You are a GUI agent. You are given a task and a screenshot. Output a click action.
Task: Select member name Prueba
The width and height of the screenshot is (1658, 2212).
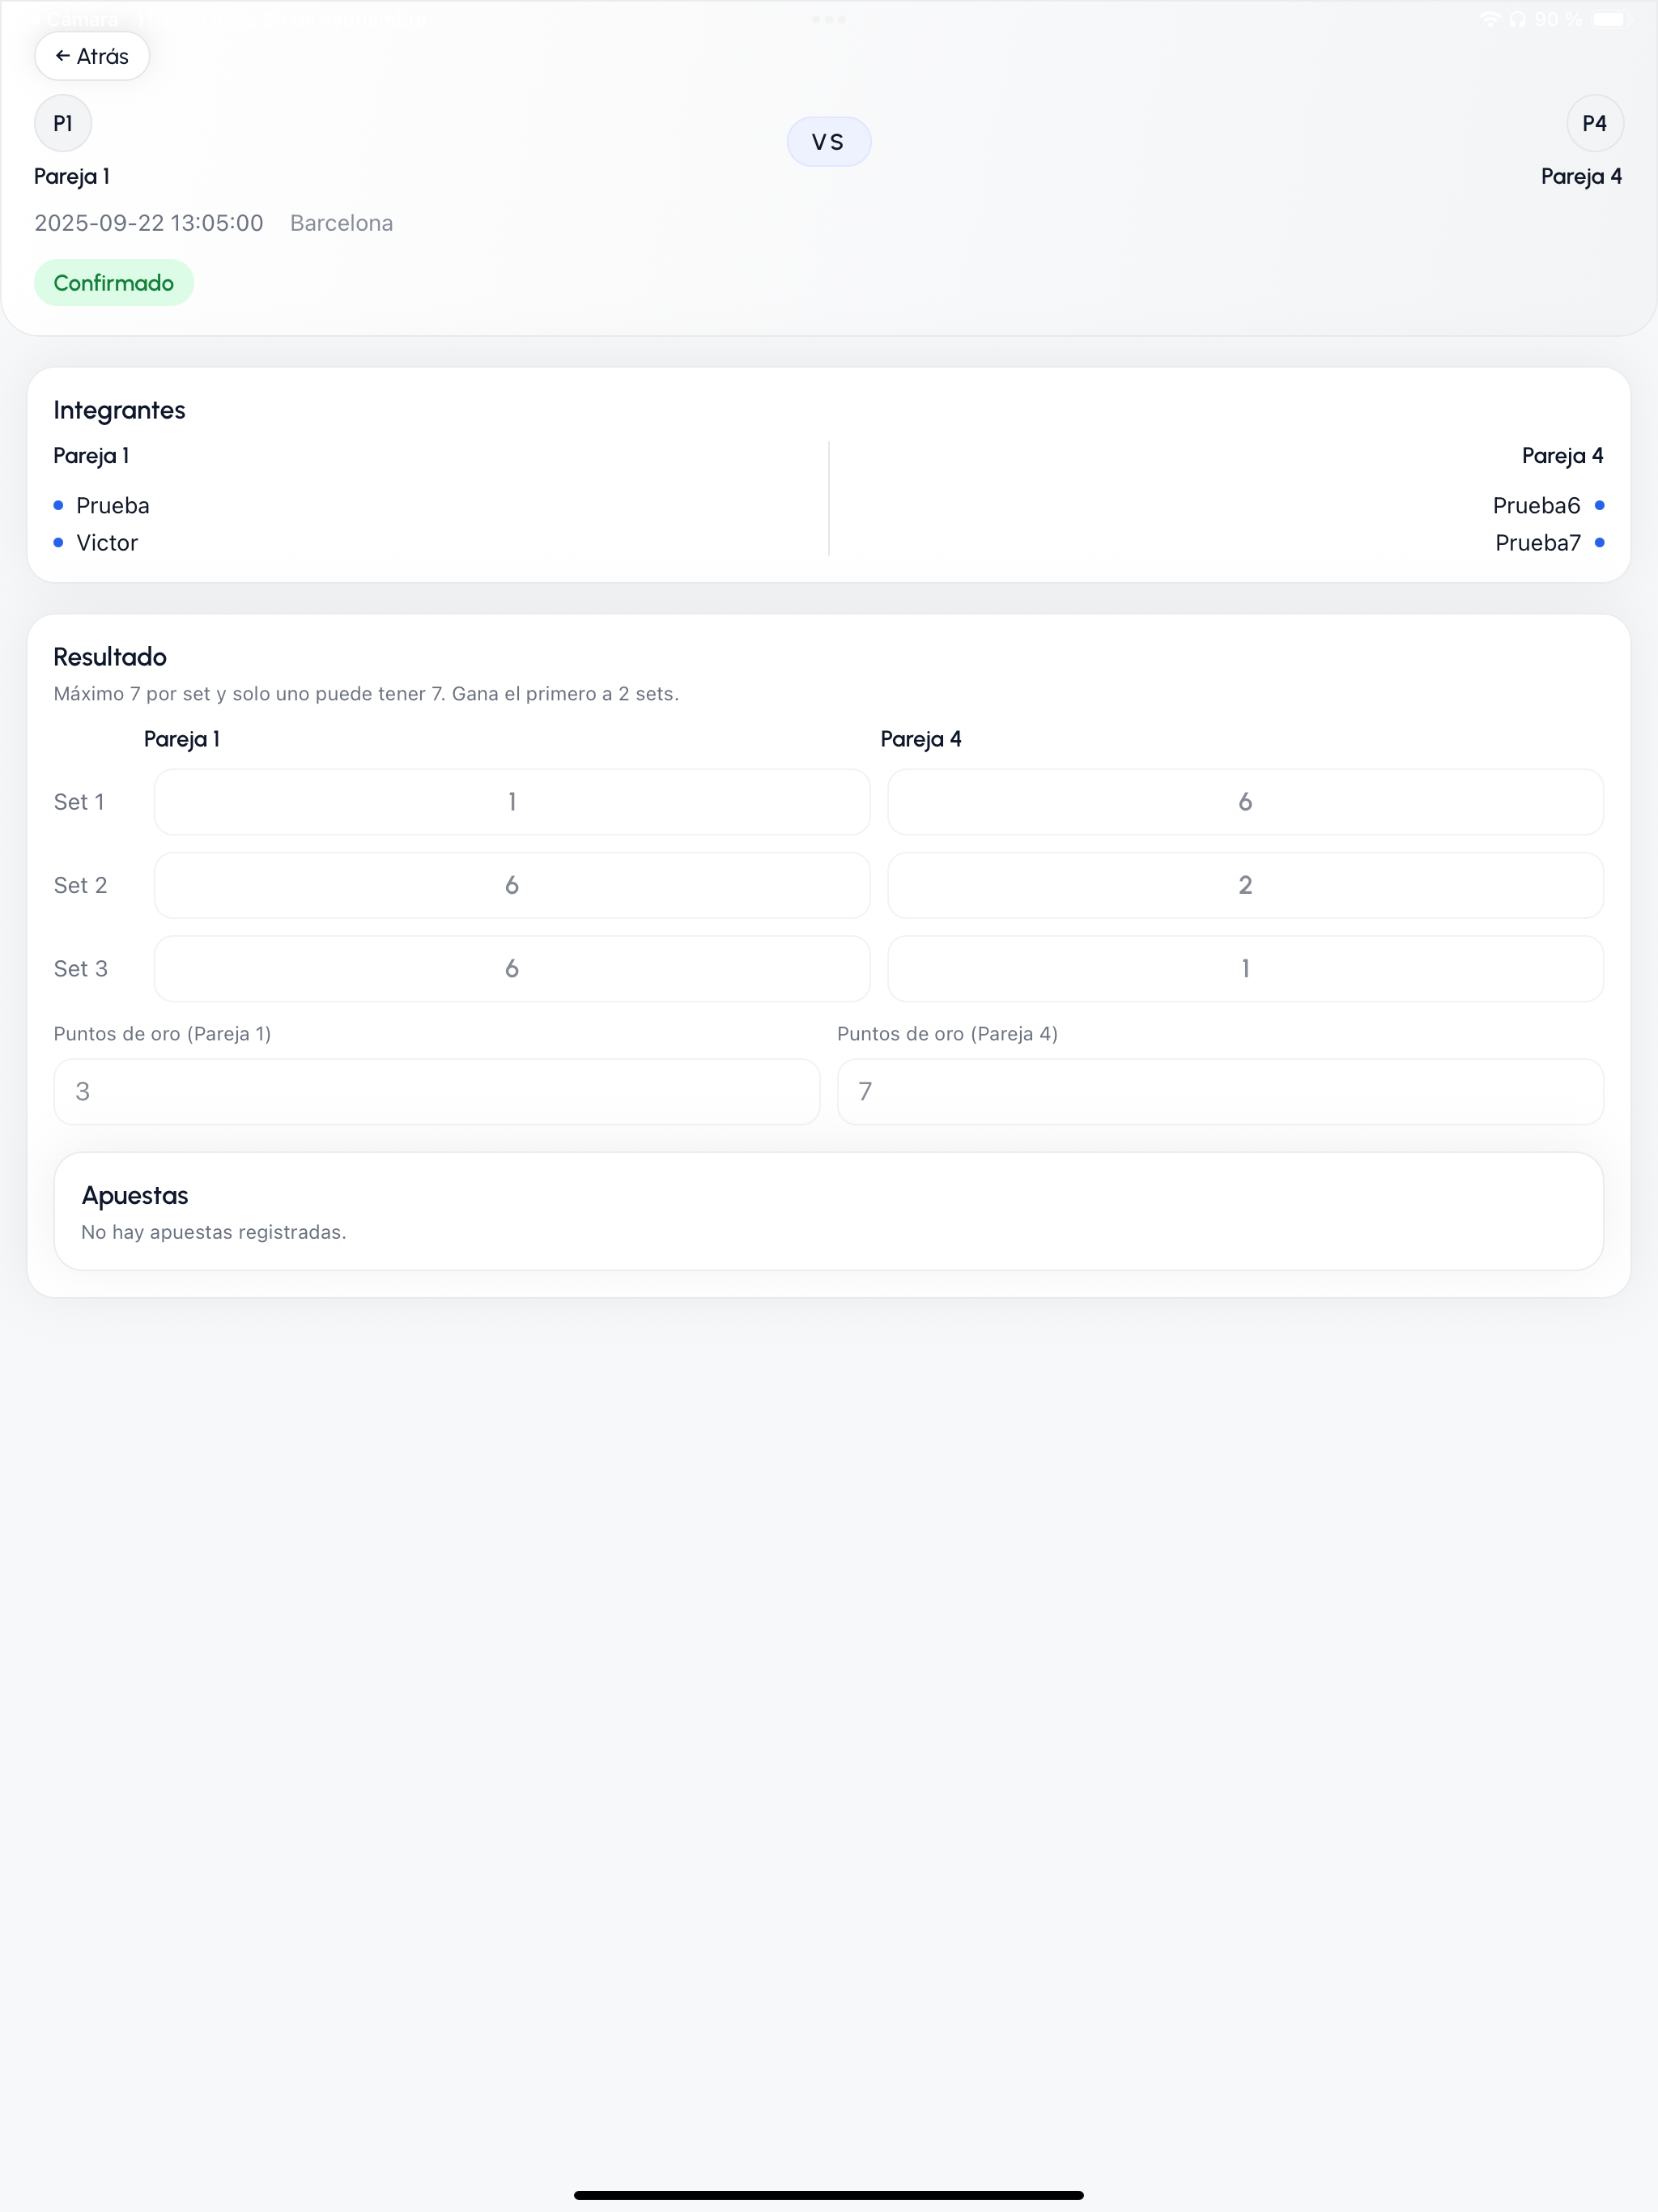(x=113, y=506)
